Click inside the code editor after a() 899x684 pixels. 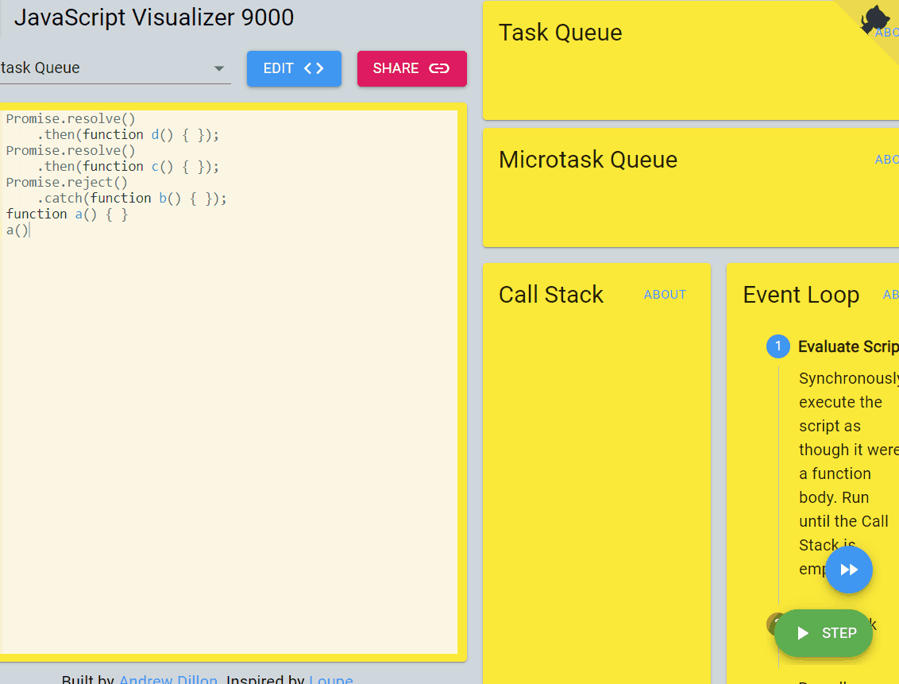pyautogui.click(x=29, y=230)
